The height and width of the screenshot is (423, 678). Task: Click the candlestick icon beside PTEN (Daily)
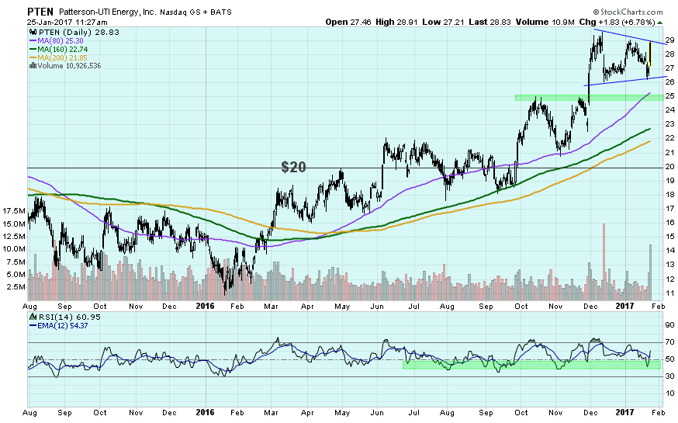[x=33, y=32]
